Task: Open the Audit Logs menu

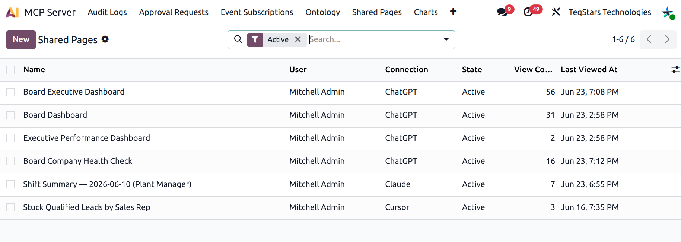Action: coord(107,12)
